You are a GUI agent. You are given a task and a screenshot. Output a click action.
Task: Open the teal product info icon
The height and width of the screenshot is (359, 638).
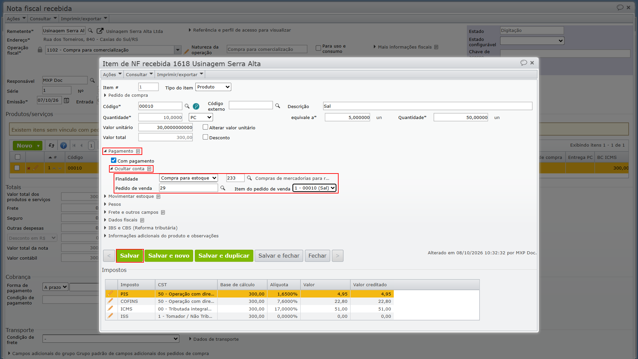[196, 106]
